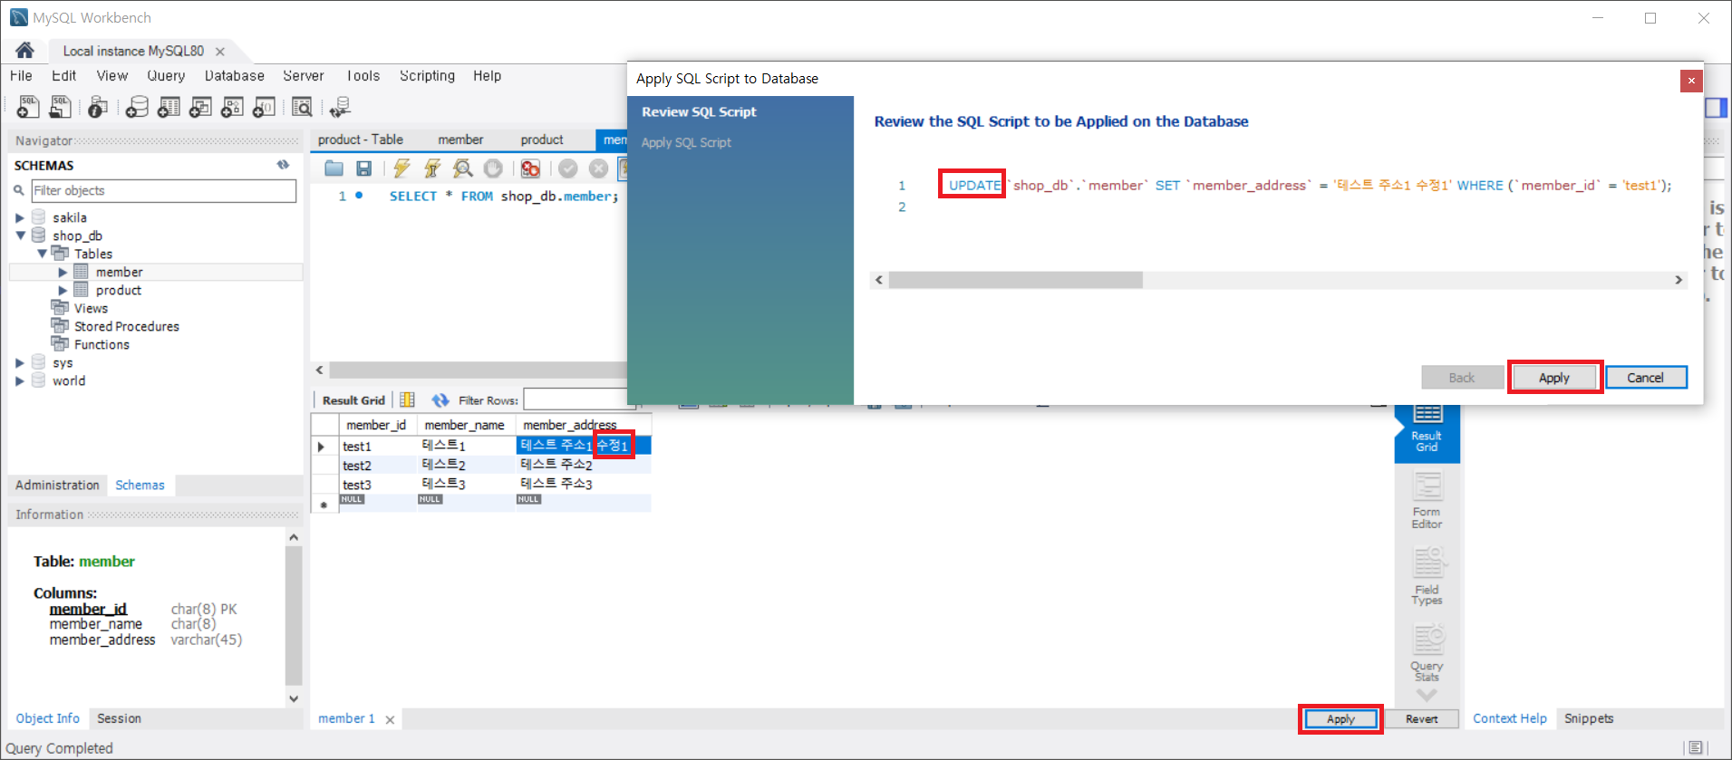1732x760 pixels.
Task: Create a new SQL tab icon
Action: click(28, 107)
